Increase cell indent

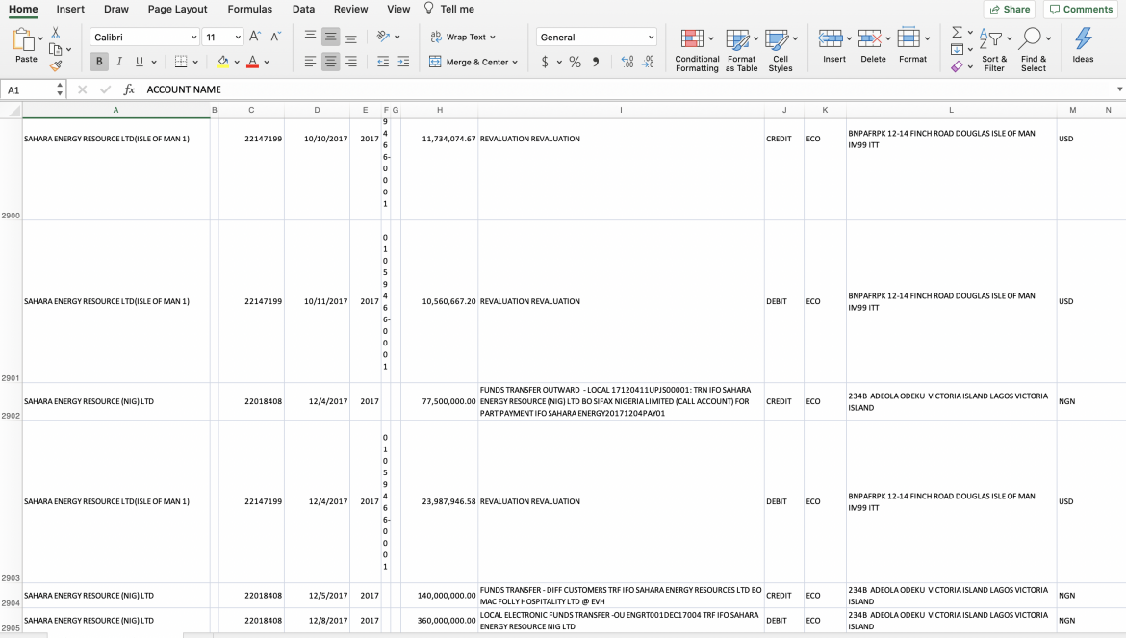click(403, 62)
